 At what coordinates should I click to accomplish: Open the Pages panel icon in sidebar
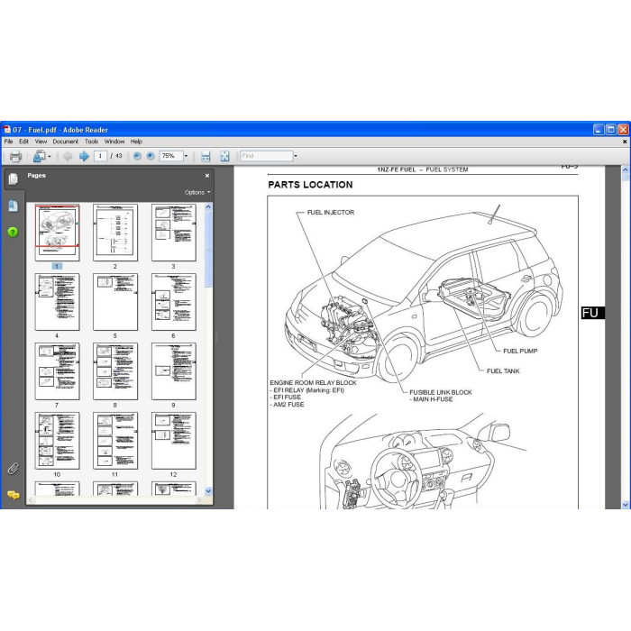(14, 179)
